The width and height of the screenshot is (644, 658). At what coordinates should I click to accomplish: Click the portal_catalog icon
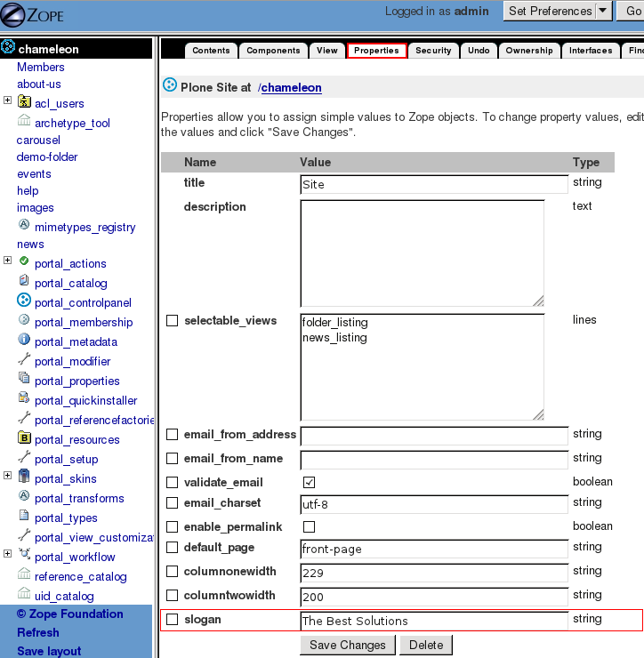[x=24, y=280]
